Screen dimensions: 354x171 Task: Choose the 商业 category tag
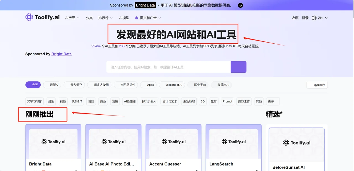pos(103,101)
